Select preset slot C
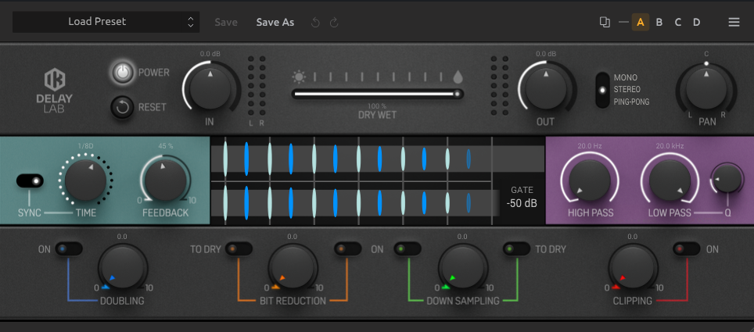This screenshot has height=332, width=754. (677, 22)
